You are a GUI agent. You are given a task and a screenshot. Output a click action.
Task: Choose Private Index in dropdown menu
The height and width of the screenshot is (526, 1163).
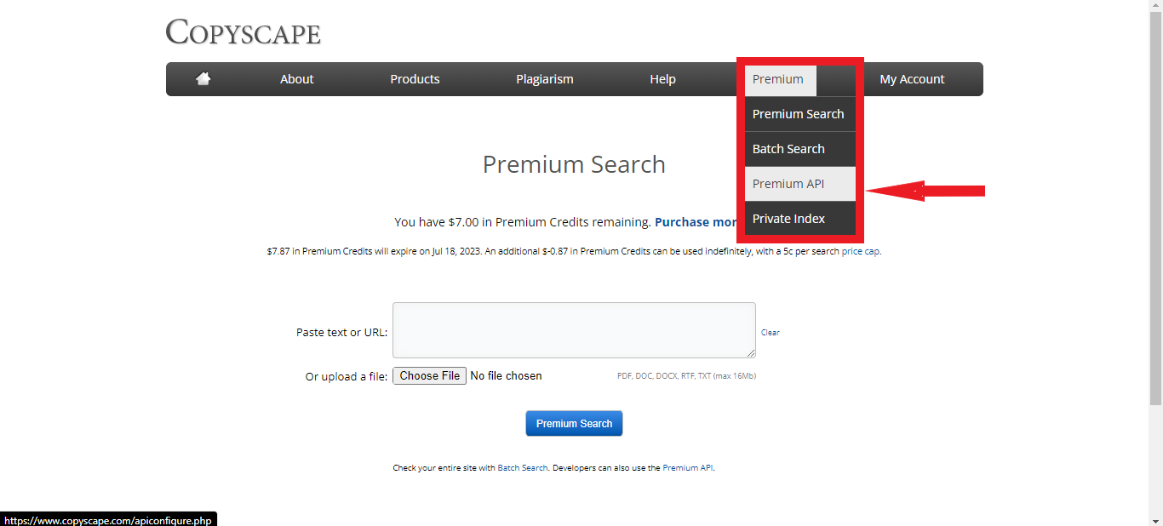click(800, 219)
